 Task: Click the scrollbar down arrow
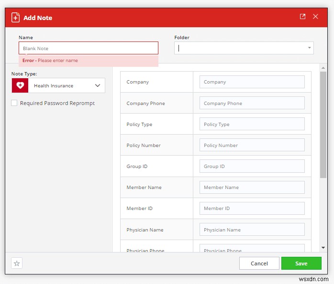tap(323, 248)
